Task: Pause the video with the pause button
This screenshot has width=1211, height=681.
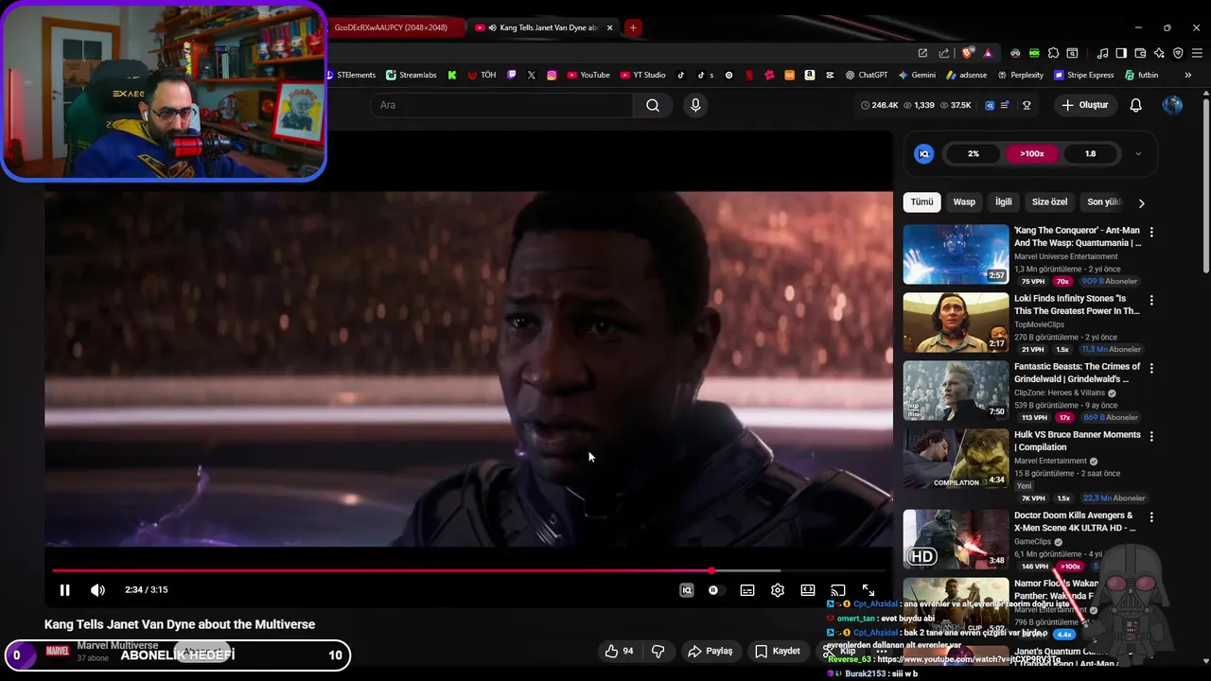Action: (x=64, y=590)
